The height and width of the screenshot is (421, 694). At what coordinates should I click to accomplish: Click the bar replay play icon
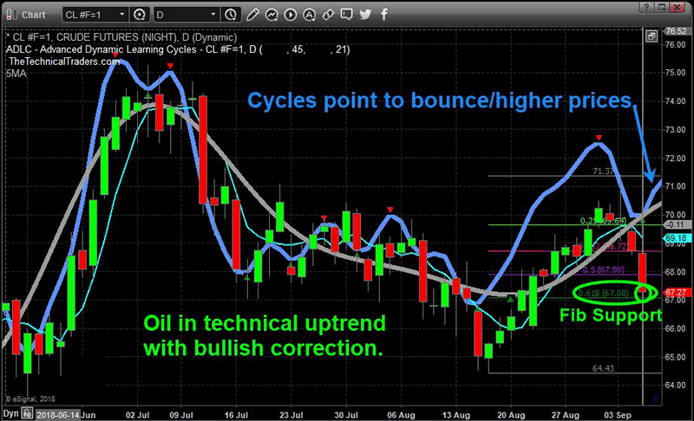tap(291, 15)
